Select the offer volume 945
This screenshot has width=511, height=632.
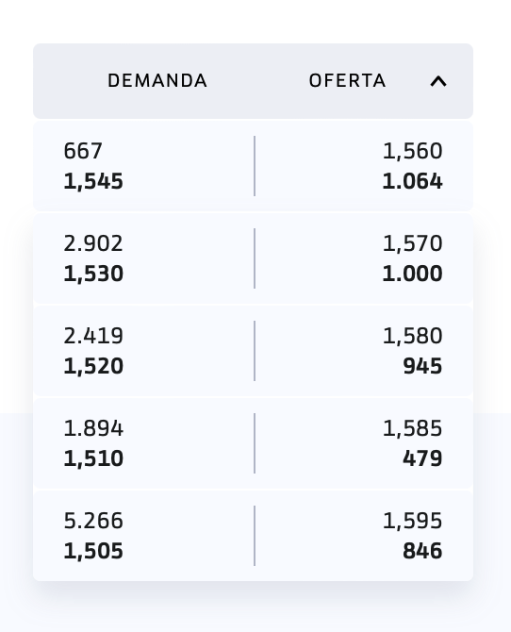click(422, 366)
